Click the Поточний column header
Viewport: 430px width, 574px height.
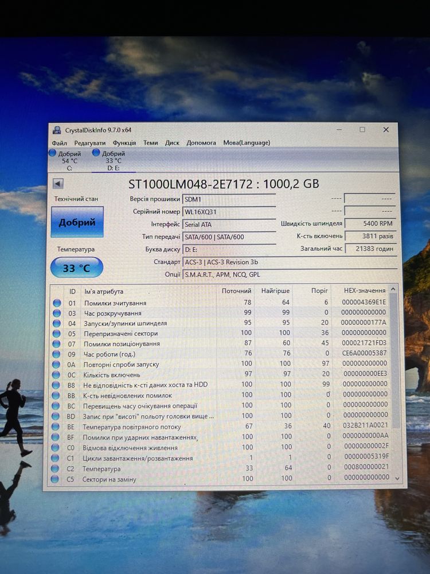coord(236,290)
